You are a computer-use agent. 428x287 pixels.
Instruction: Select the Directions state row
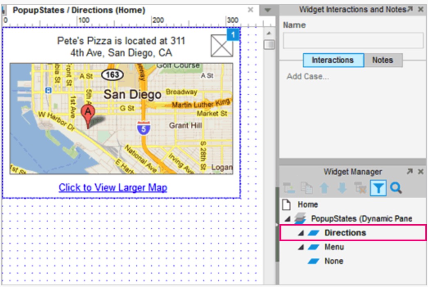[x=353, y=233]
